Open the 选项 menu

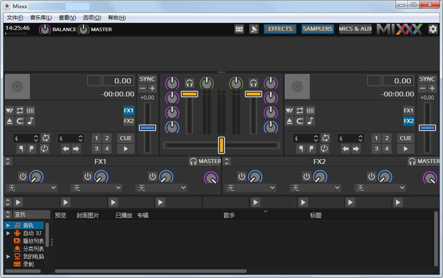[92, 18]
